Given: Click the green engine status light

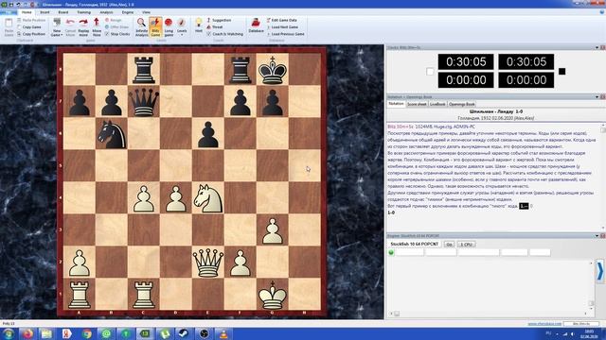Looking at the screenshot, I should pyautogui.click(x=391, y=252).
